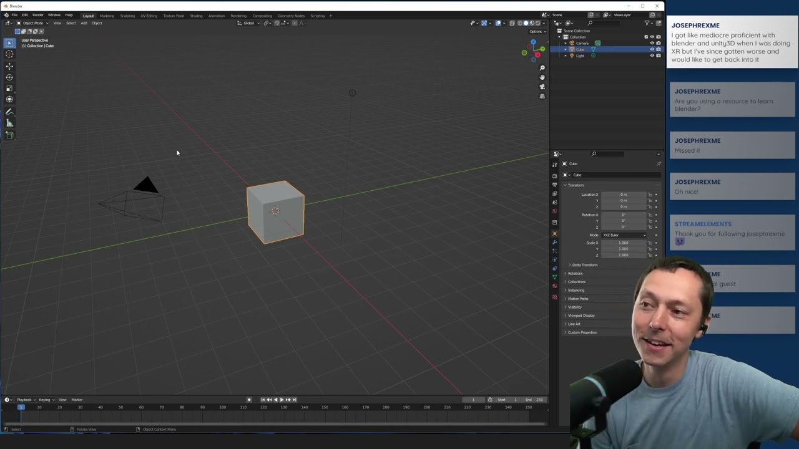Viewport: 799px width, 449px height.
Task: Hide the Cube object in the outliner
Action: coord(652,49)
